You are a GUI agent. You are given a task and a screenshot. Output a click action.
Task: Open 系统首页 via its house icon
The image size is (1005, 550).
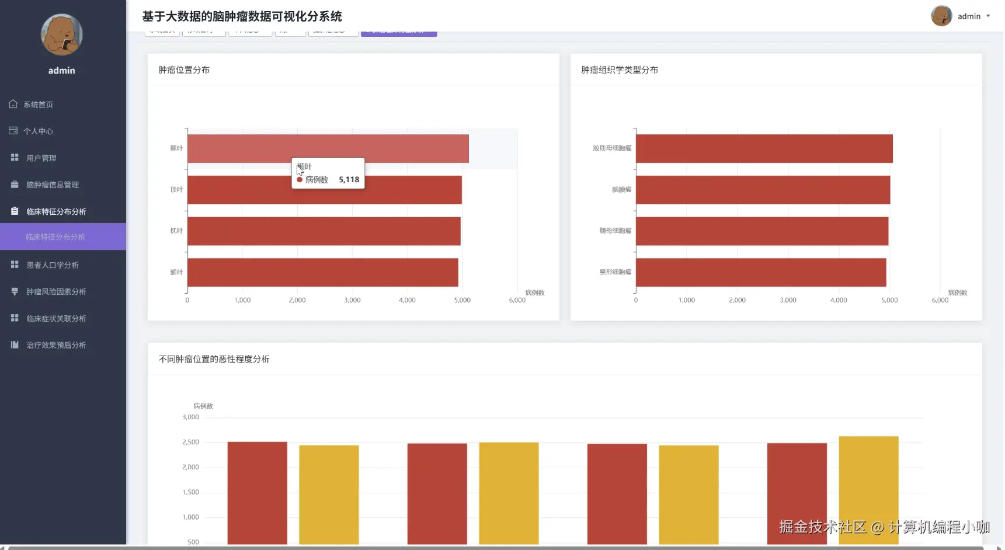(x=13, y=104)
